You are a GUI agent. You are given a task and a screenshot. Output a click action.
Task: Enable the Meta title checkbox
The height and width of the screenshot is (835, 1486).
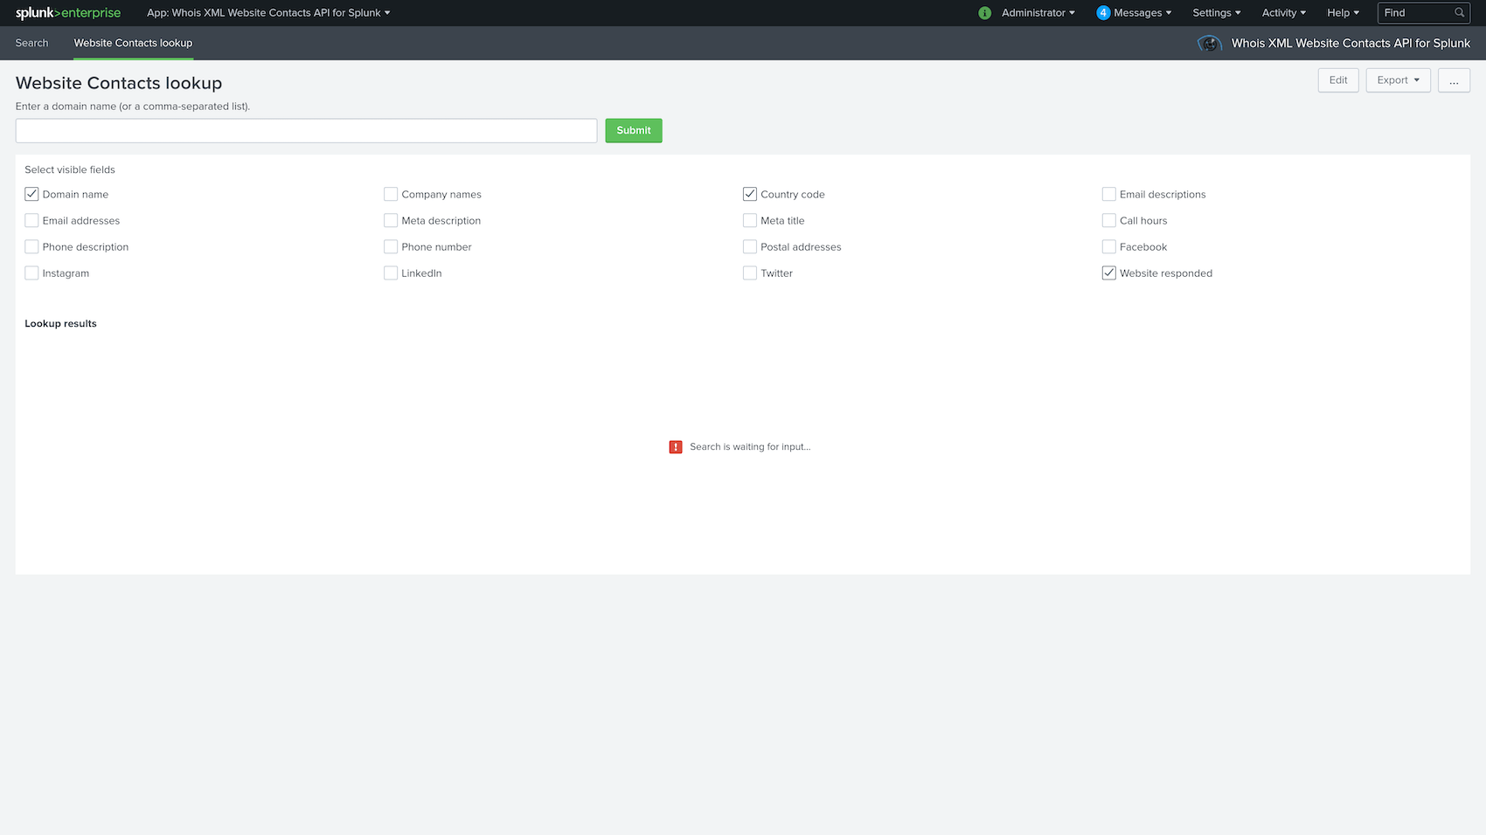[x=750, y=220]
